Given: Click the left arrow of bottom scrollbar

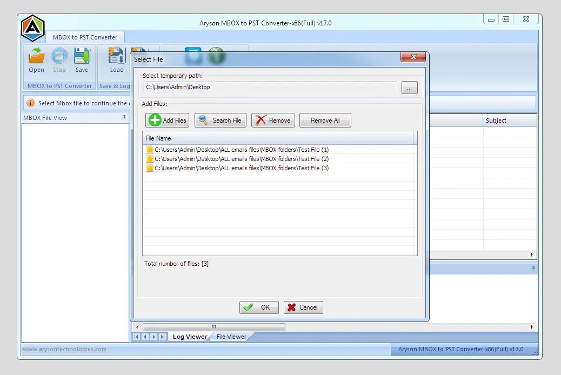Looking at the screenshot, I should pos(137,327).
